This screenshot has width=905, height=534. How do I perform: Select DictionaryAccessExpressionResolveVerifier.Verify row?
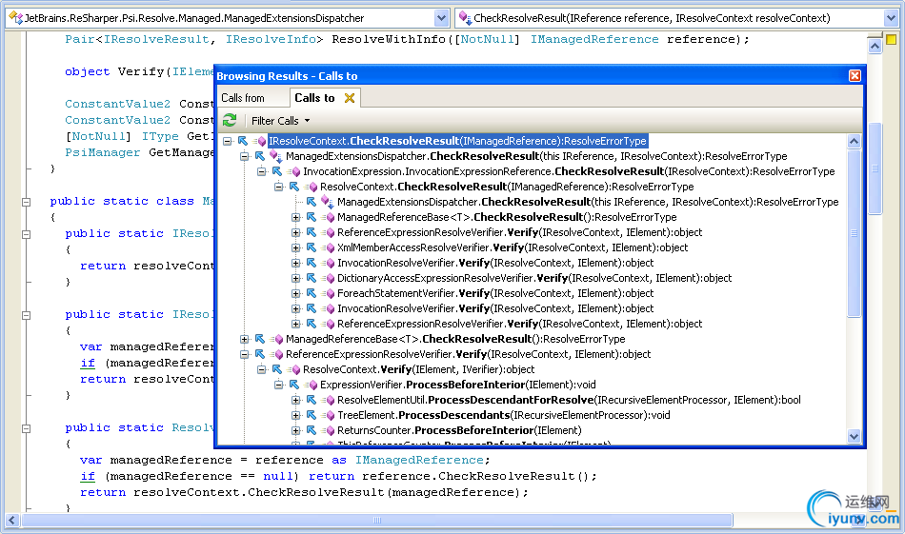(534, 278)
